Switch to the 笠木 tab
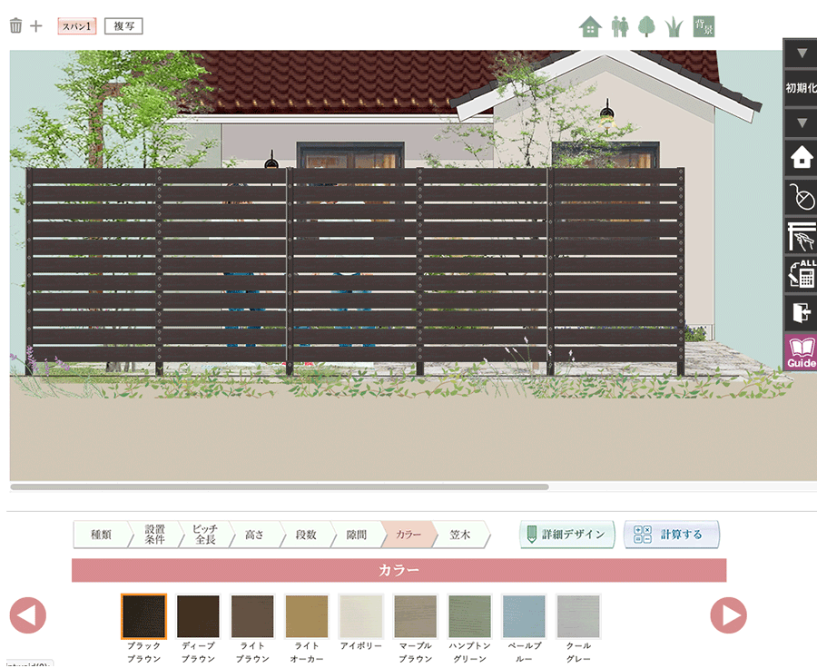 pyautogui.click(x=460, y=535)
